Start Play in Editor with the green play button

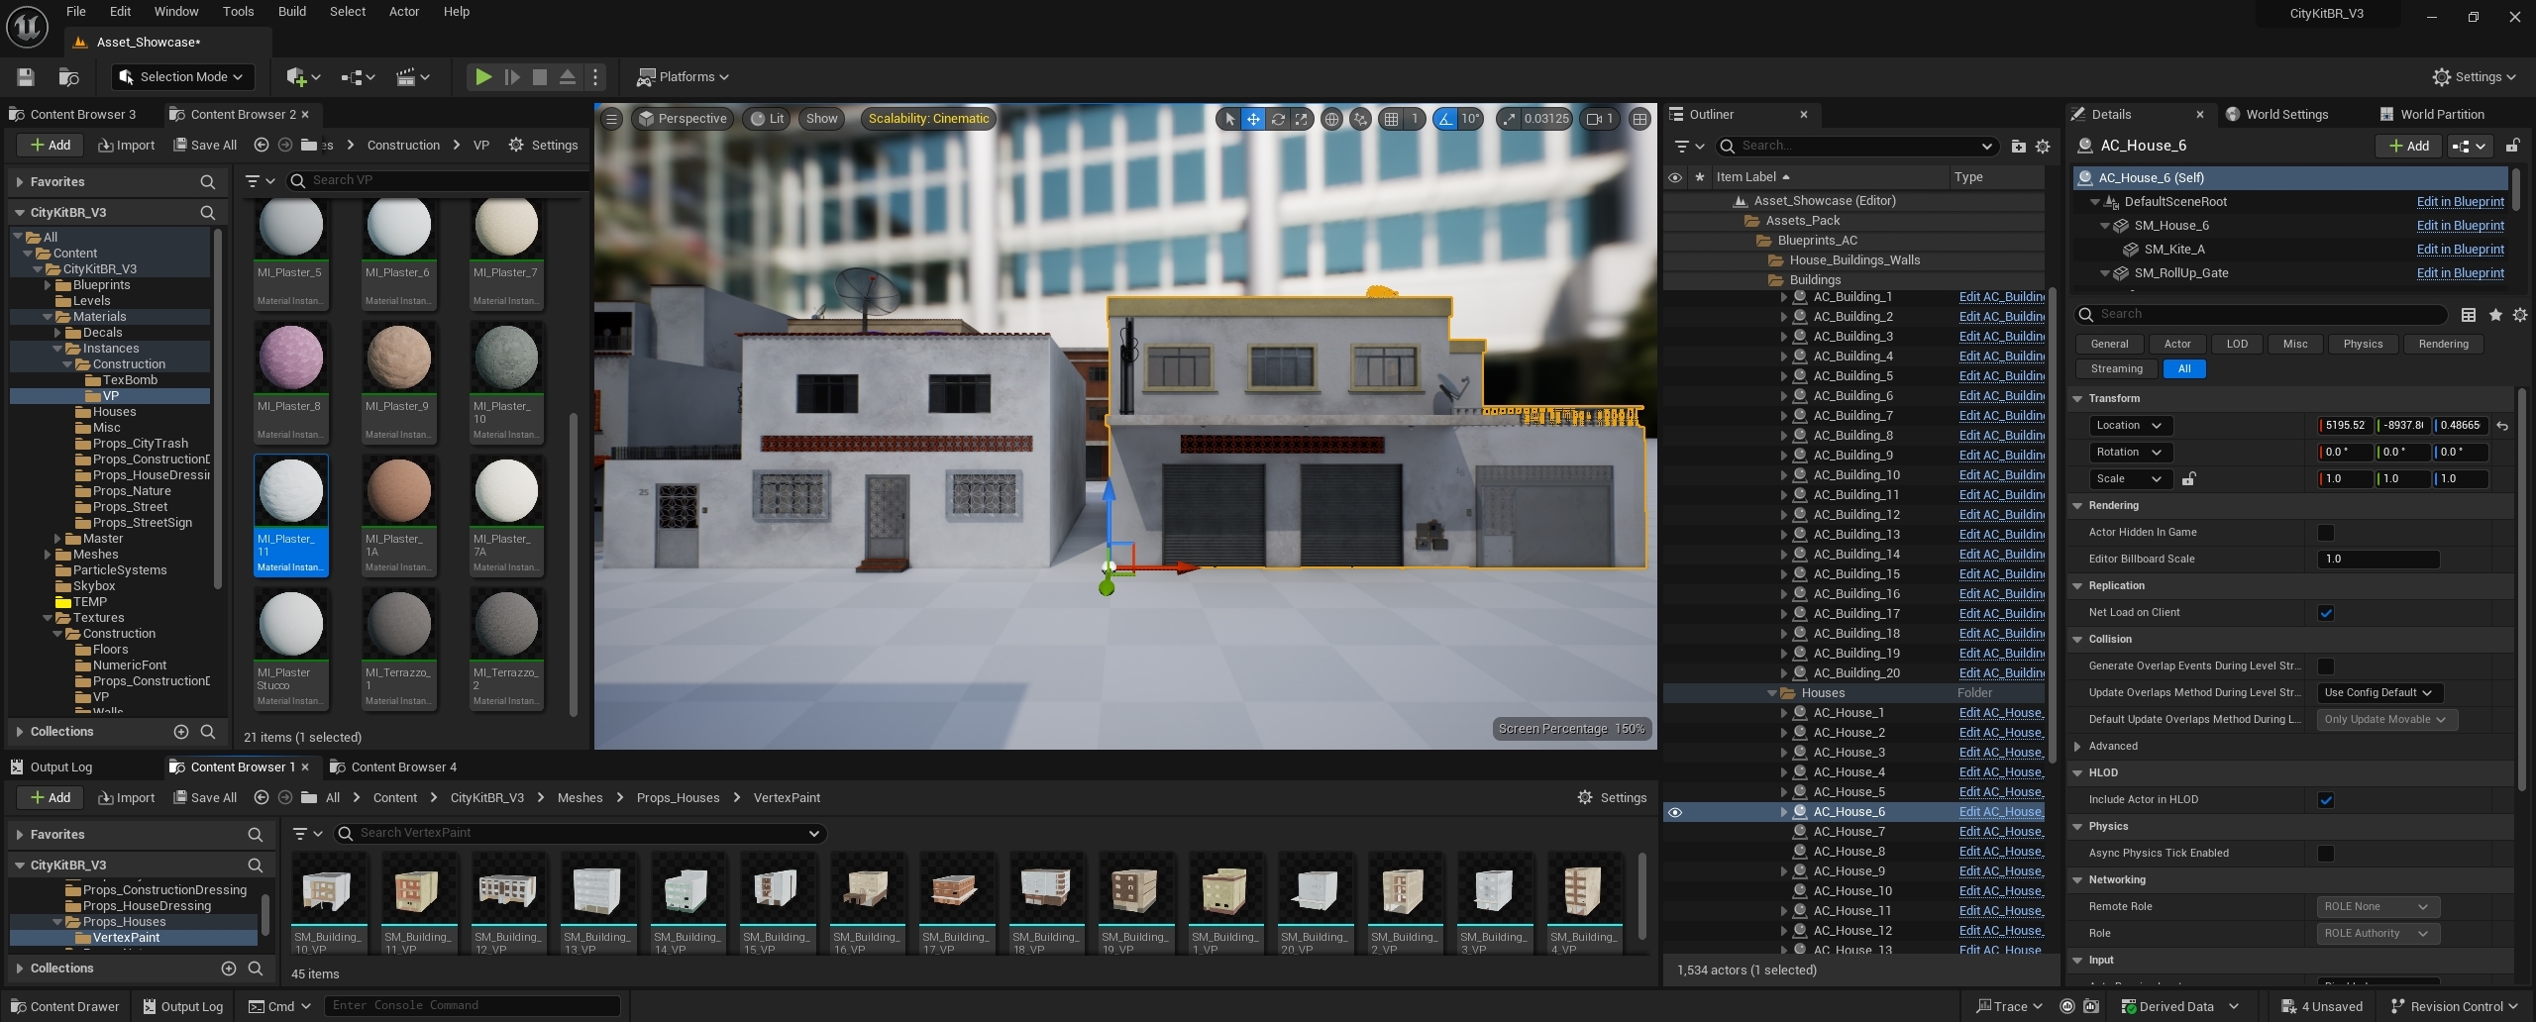coord(482,76)
